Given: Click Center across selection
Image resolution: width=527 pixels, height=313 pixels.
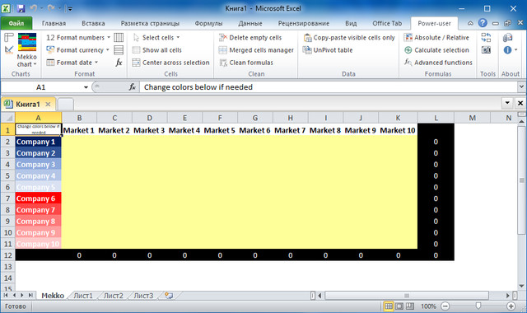Looking at the screenshot, I should pyautogui.click(x=170, y=63).
